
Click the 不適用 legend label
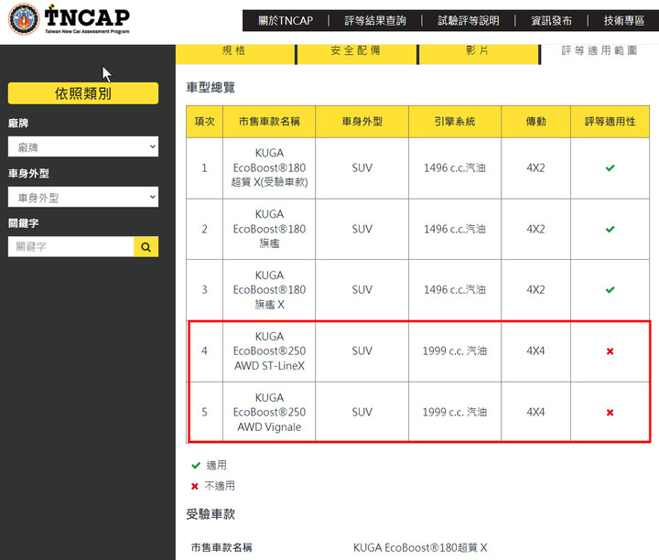pyautogui.click(x=220, y=486)
